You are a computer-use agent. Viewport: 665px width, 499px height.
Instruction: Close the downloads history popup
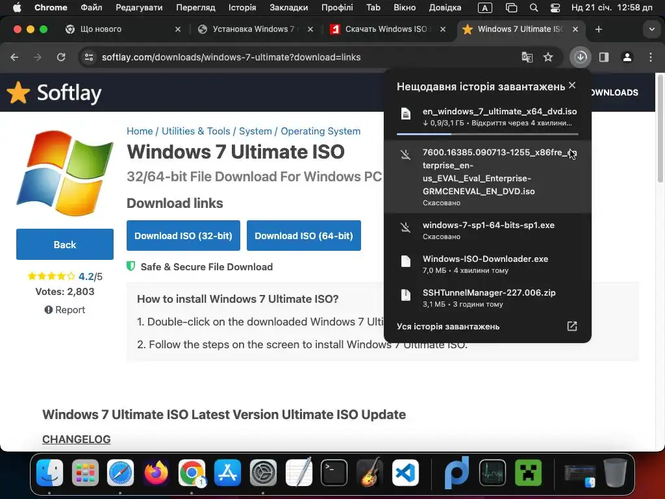coord(572,85)
